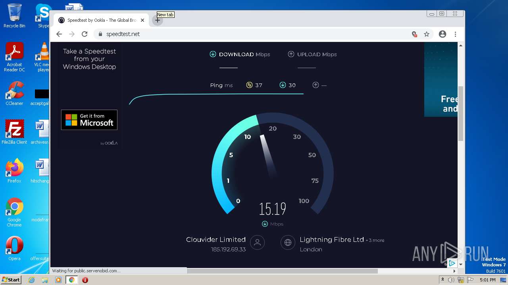Open Windows Media Player taskbar icon

(58, 280)
